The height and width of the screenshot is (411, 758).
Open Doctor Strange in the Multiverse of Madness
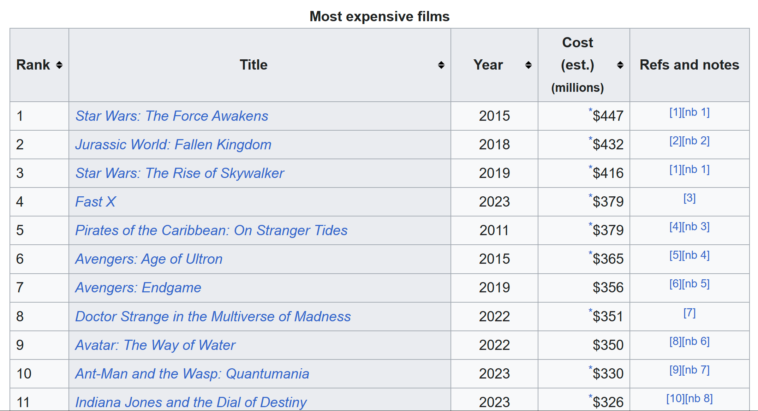click(x=213, y=317)
